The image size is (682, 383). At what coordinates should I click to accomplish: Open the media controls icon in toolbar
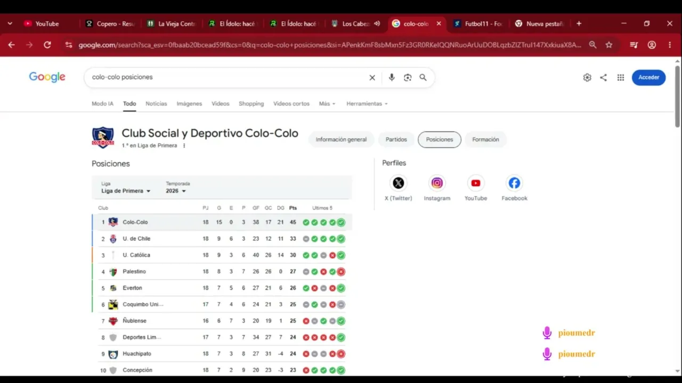(634, 45)
